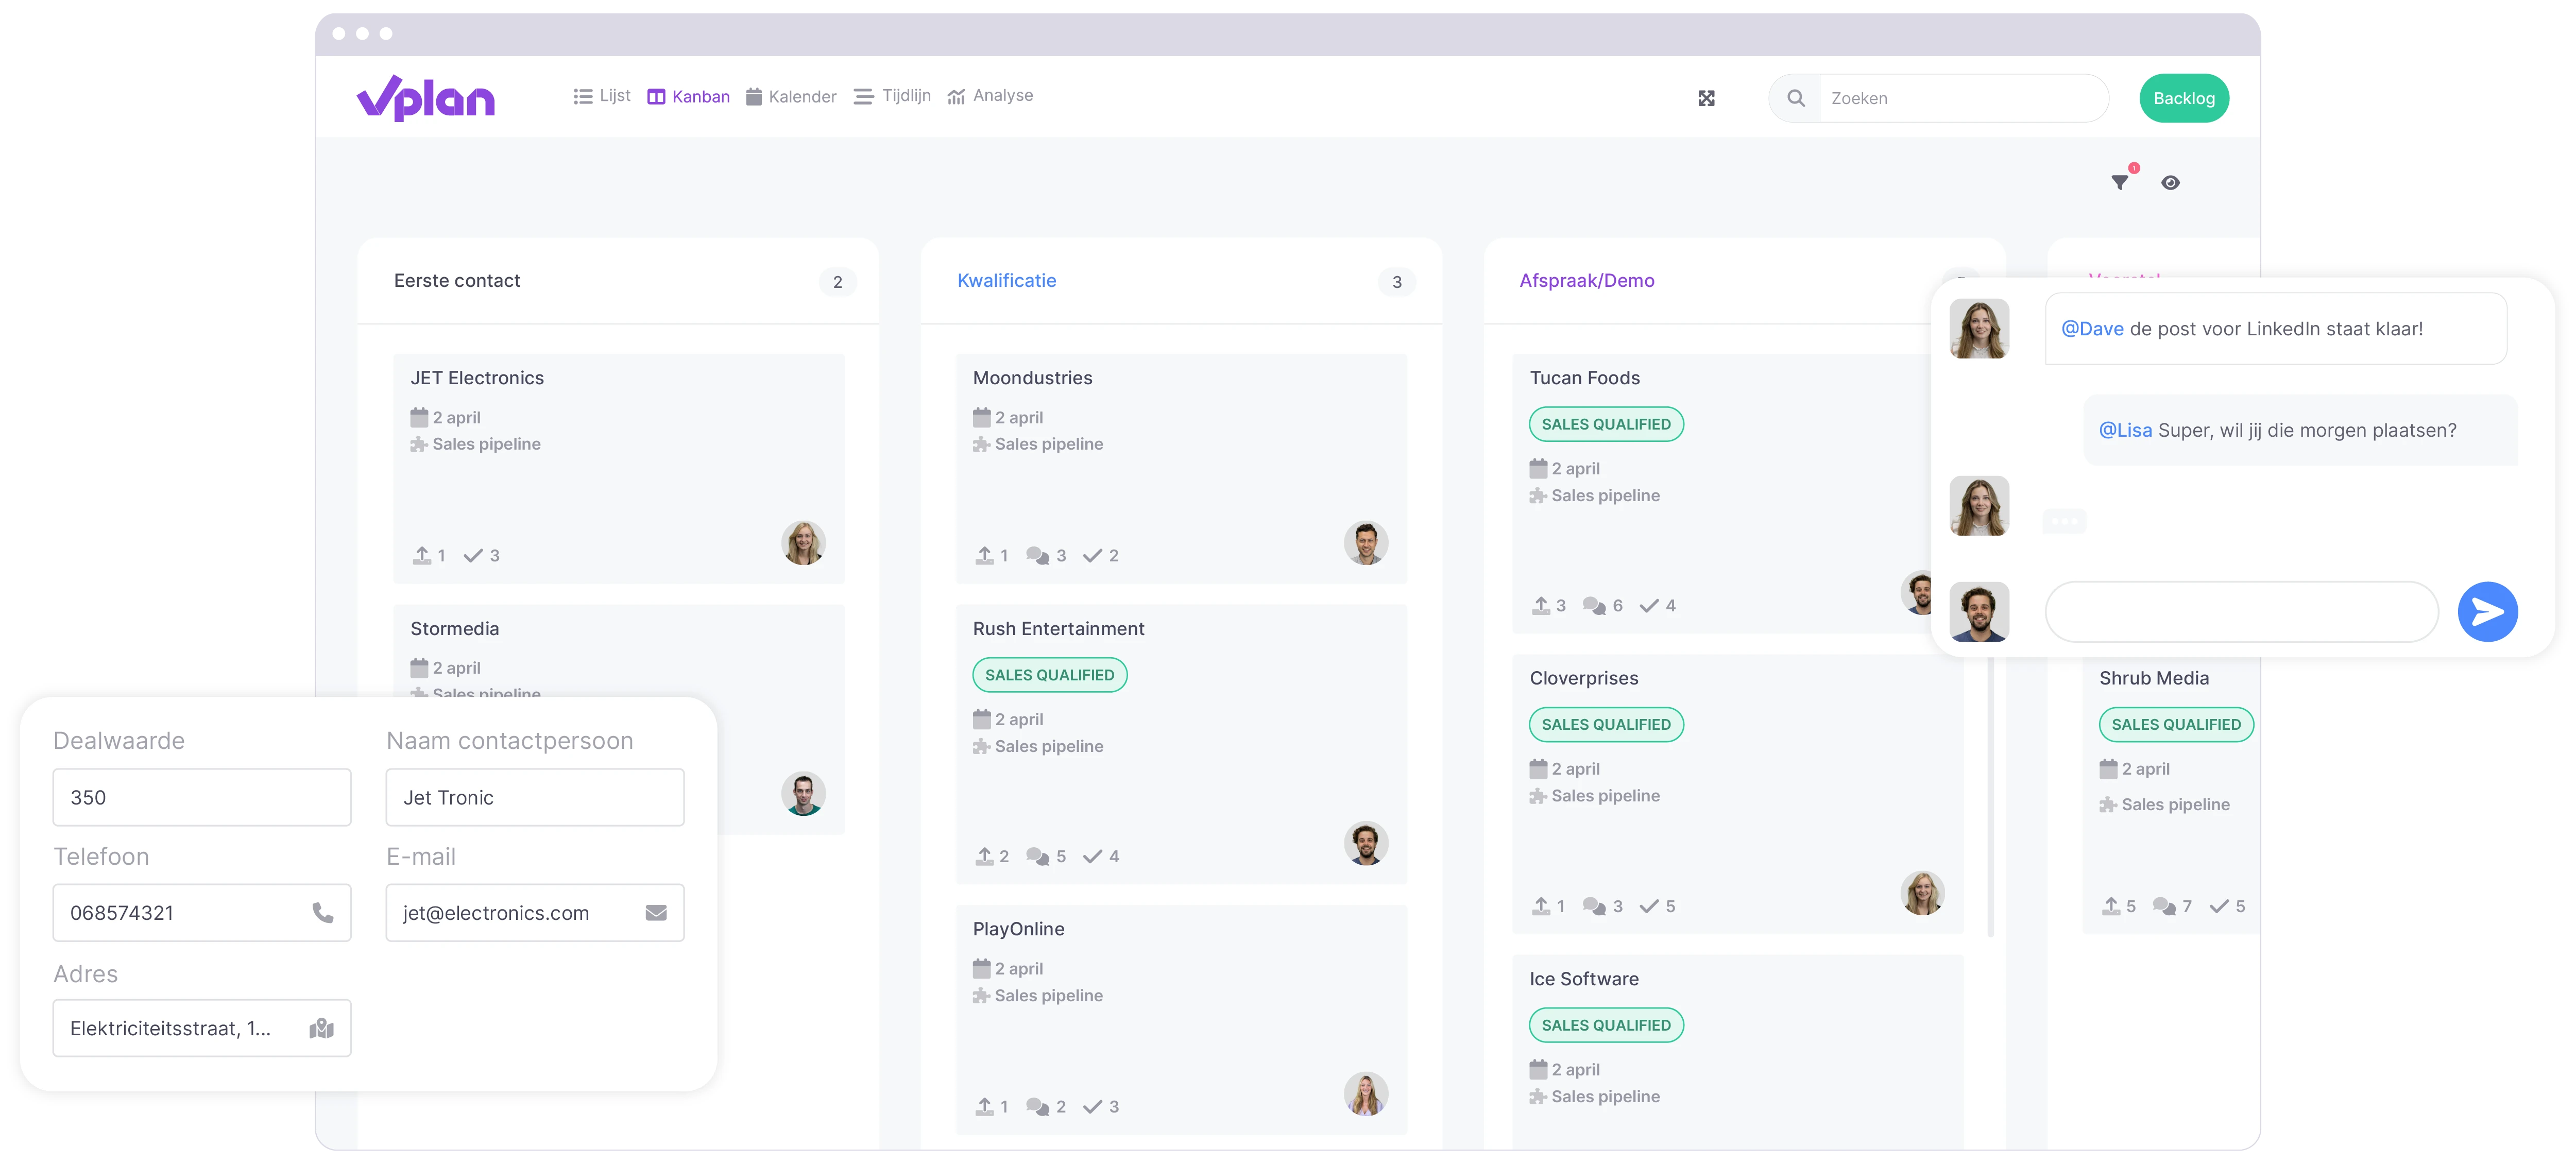This screenshot has width=2576, height=1164.
Task: Select the Eerste contact column header
Action: [457, 281]
